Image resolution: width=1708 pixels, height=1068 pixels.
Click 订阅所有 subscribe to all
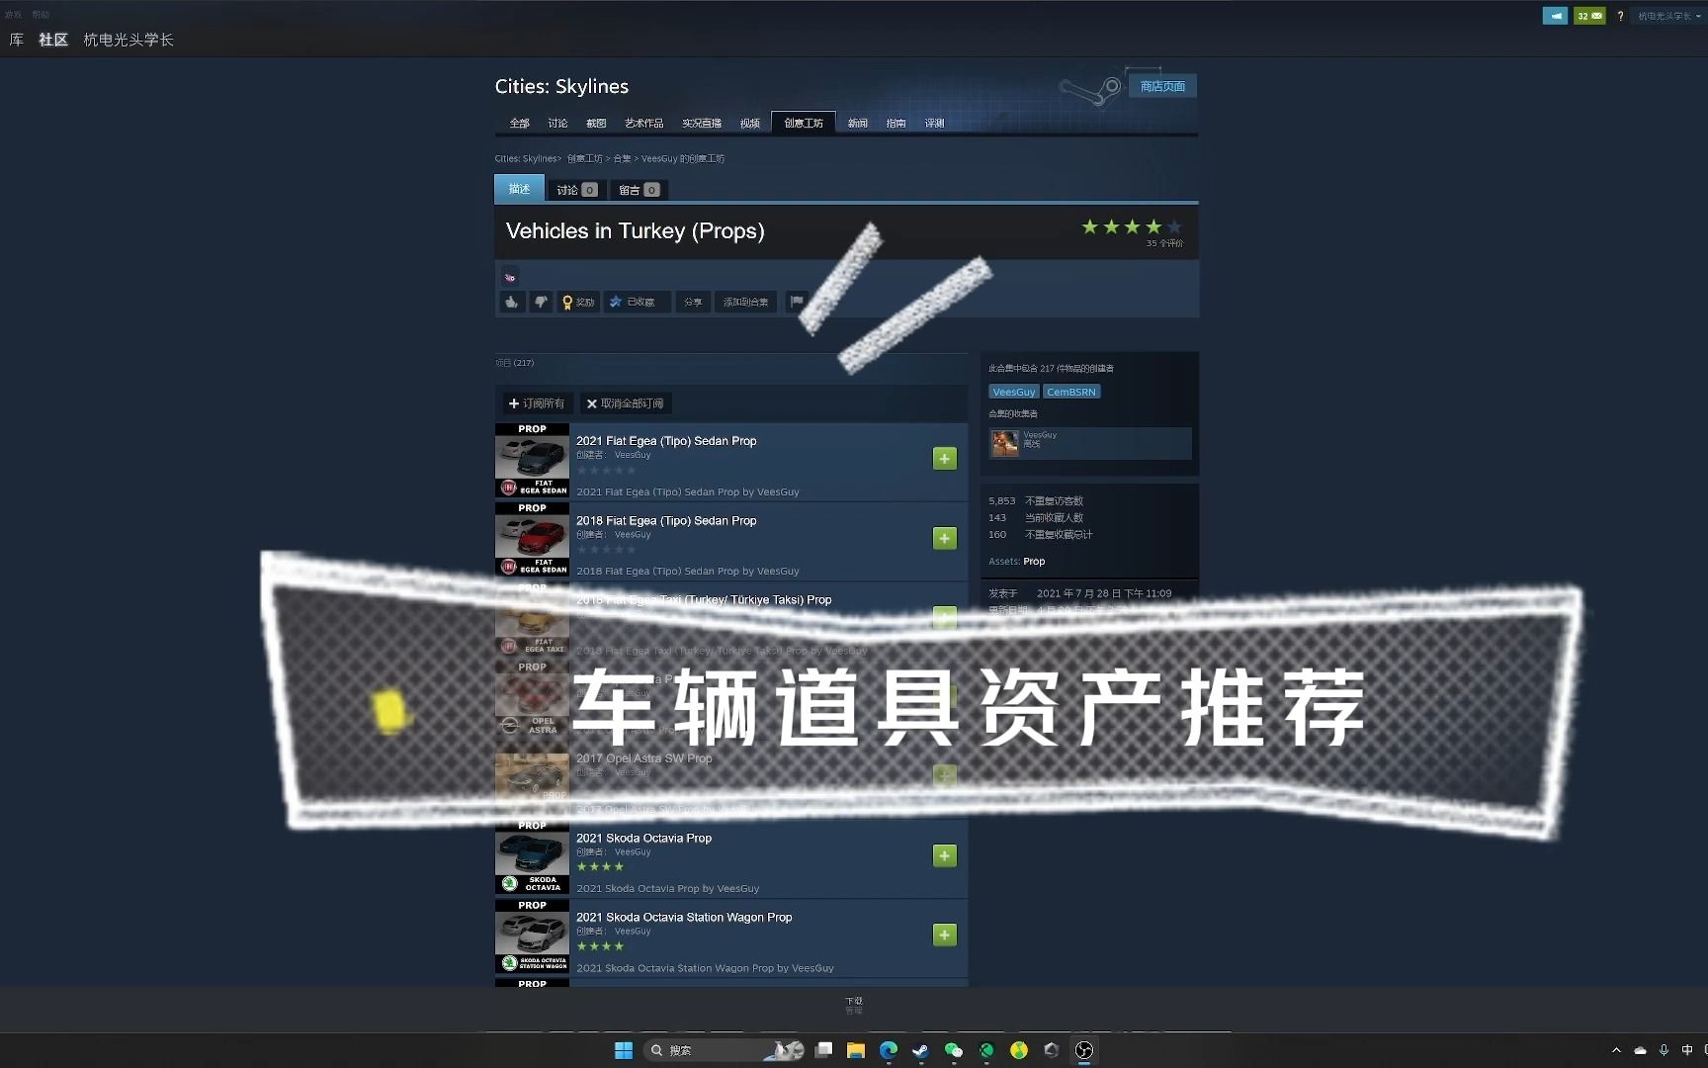coord(537,403)
